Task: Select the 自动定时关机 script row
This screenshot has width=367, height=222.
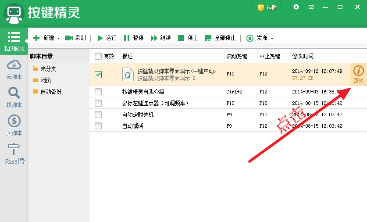Action: 228,115
